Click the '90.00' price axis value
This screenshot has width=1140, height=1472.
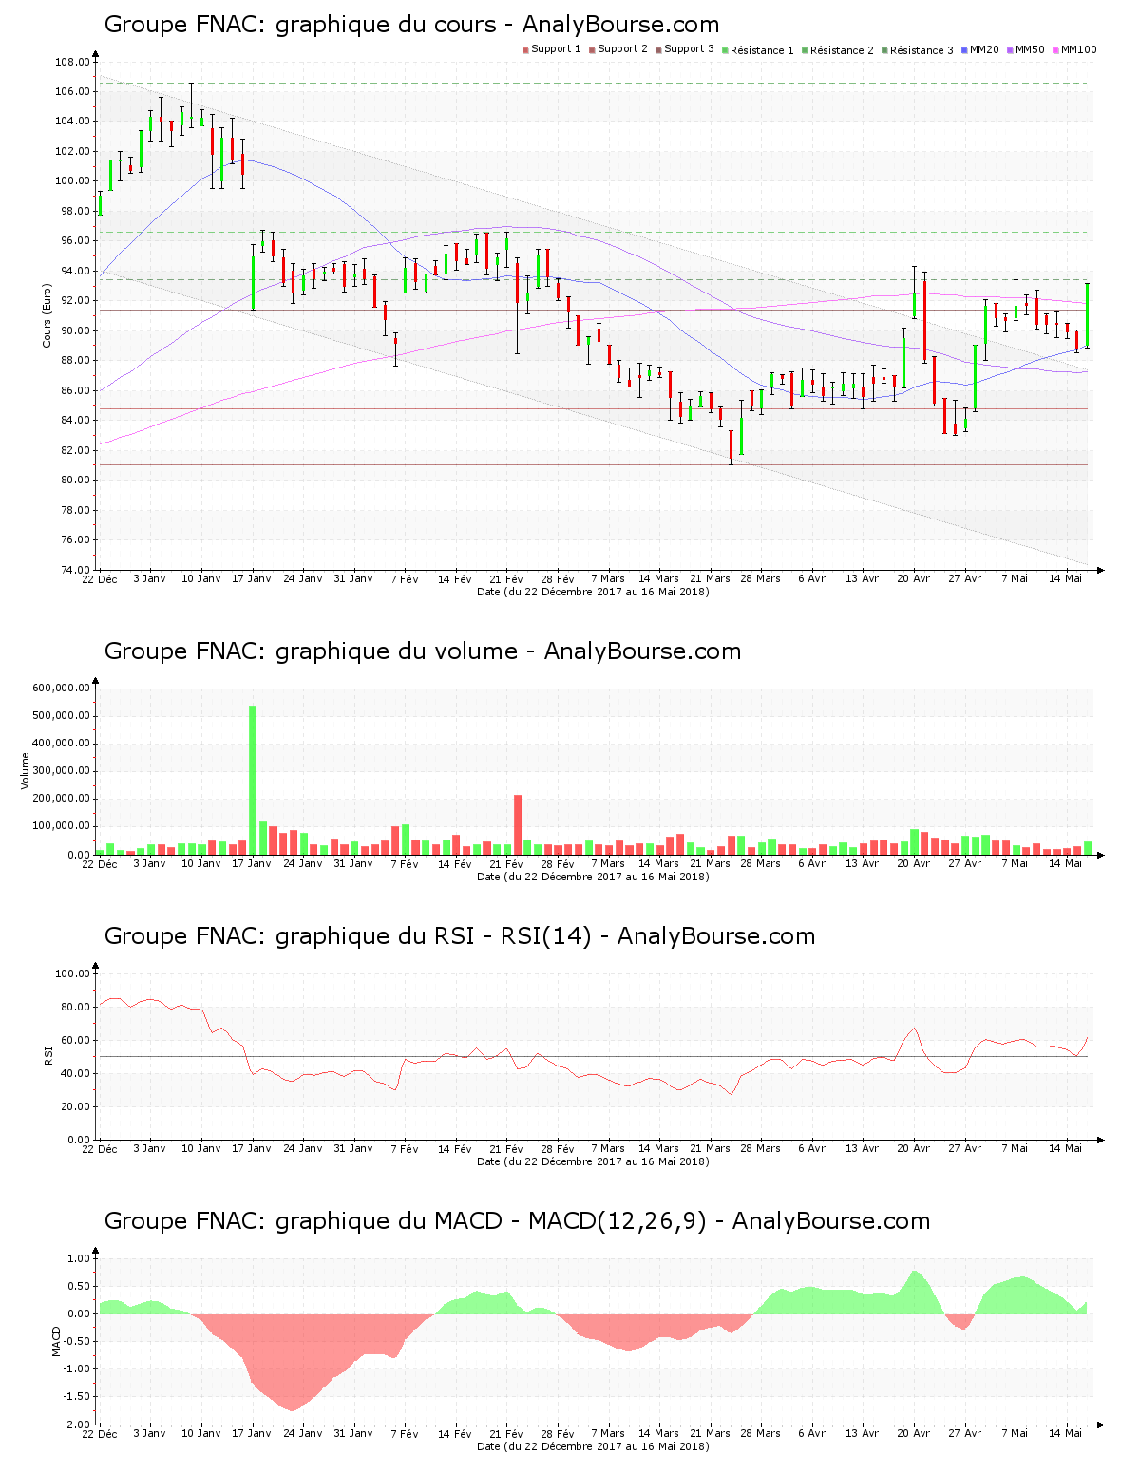coord(75,330)
